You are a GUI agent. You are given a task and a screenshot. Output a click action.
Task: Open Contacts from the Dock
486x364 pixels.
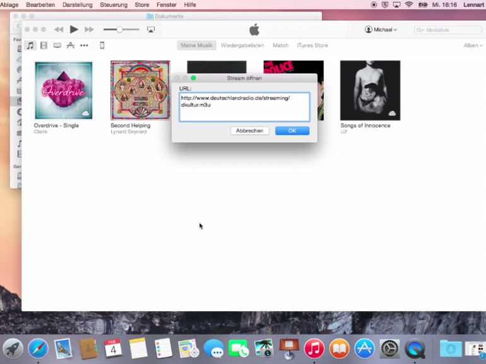(x=88, y=348)
